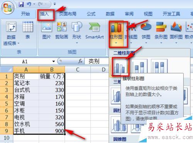
Task: Open the 开始 ribbon tab
Action: [x=25, y=14]
